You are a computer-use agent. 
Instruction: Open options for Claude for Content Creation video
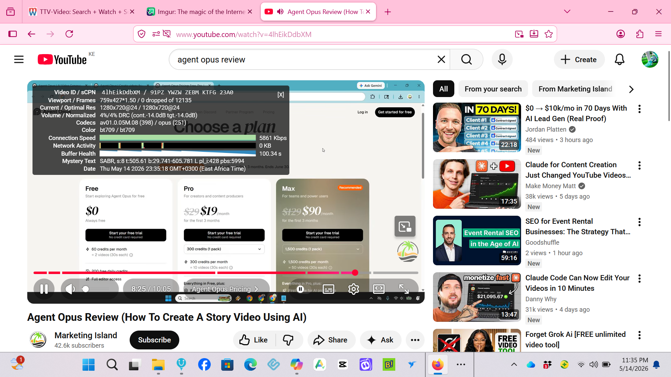click(640, 165)
